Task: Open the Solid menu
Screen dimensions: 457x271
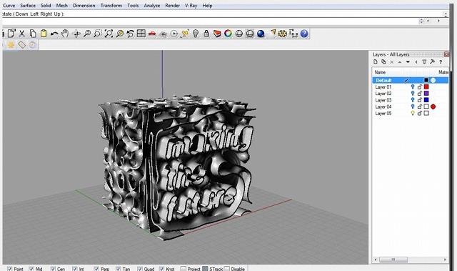Action: coord(46,6)
